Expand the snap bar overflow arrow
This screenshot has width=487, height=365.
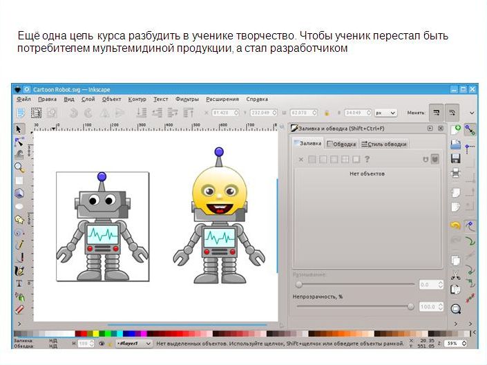[x=470, y=324]
